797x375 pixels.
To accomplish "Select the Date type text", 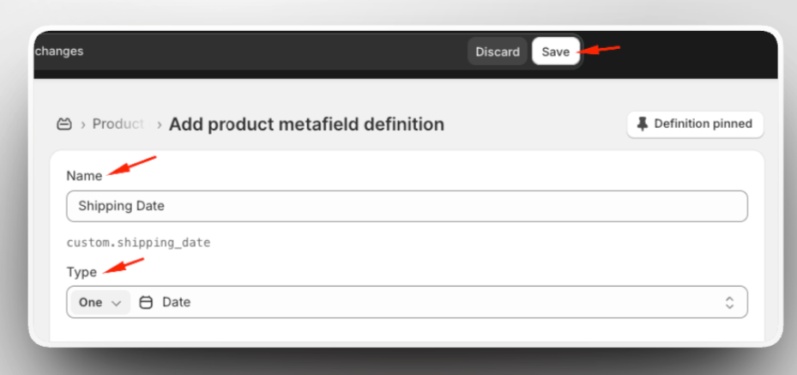I will pos(177,302).
